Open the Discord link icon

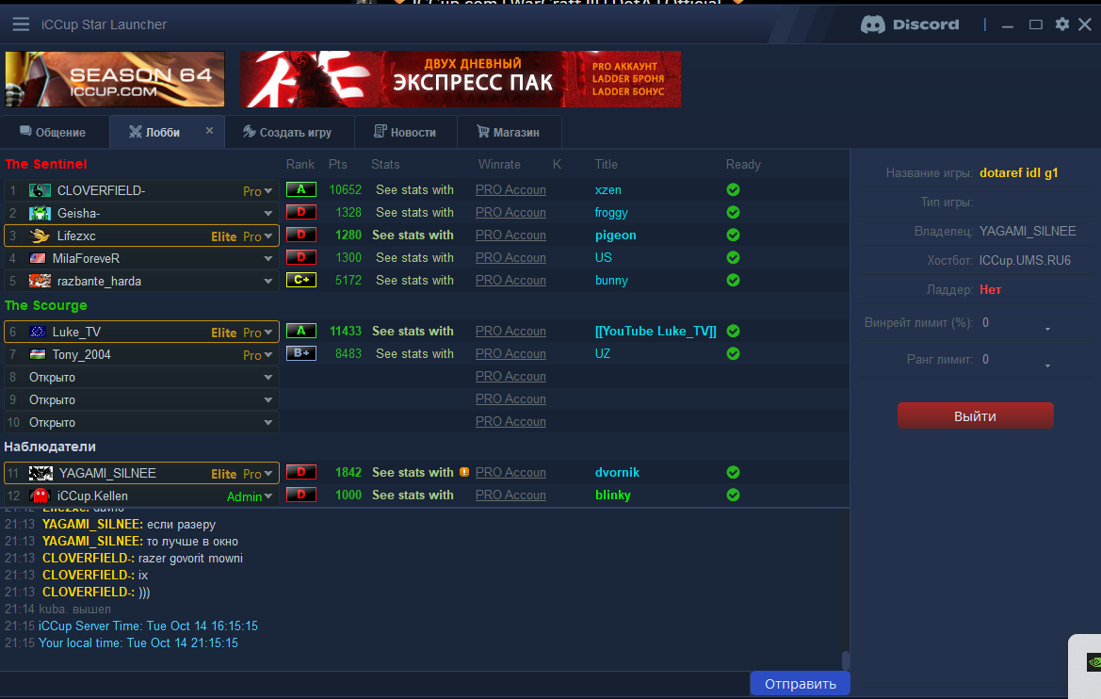[x=910, y=24]
